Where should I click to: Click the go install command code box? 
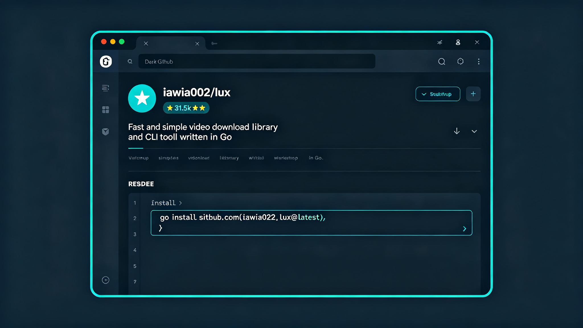[311, 223]
